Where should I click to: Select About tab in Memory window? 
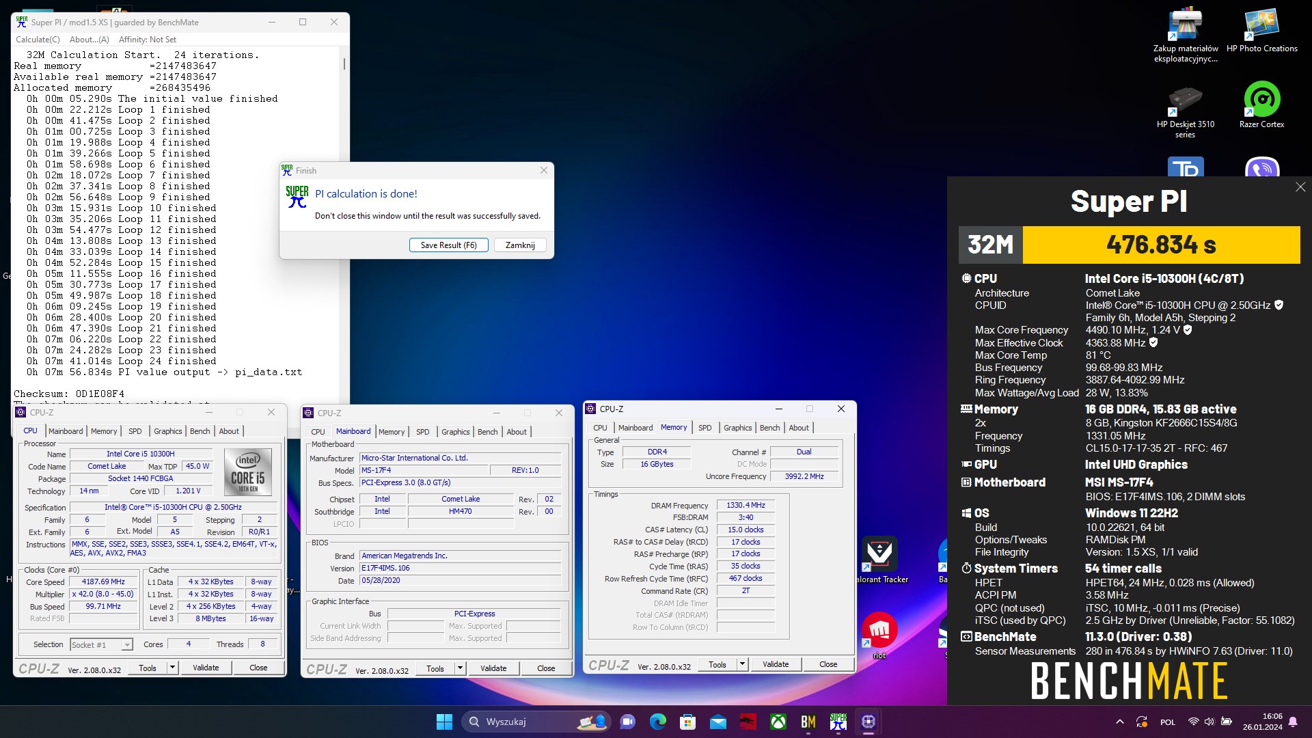pos(799,428)
